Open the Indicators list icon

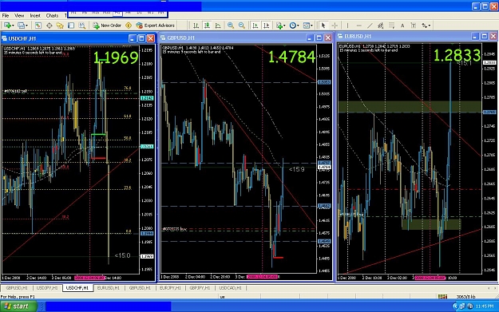point(279,26)
